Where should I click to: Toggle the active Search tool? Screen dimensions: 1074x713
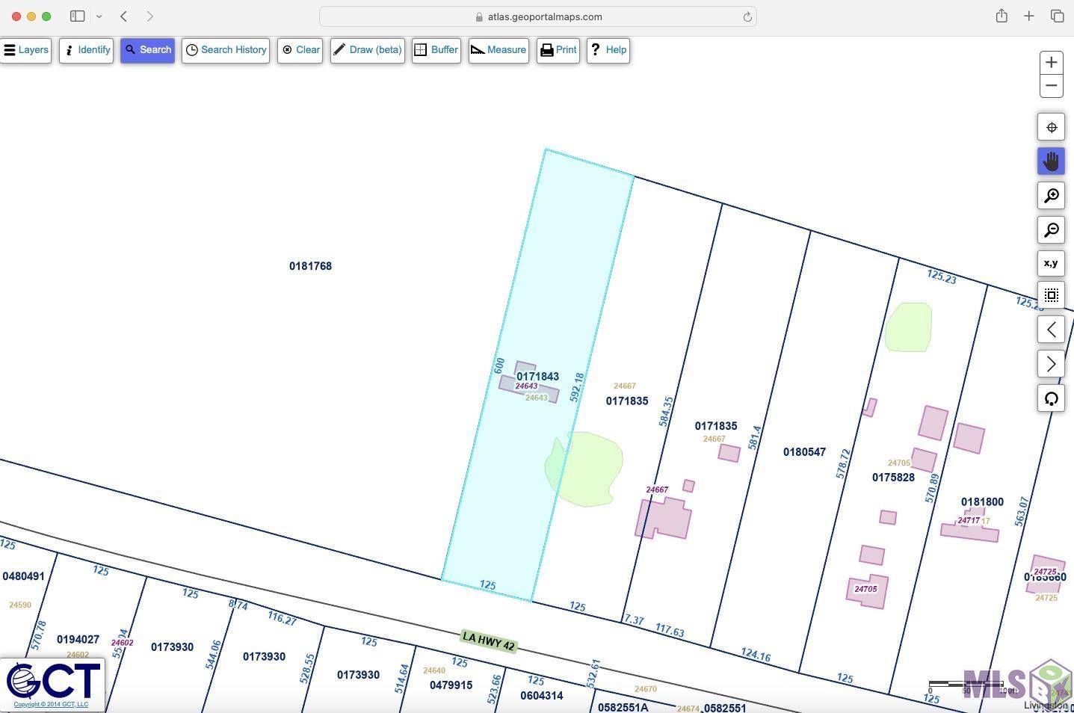tap(148, 50)
